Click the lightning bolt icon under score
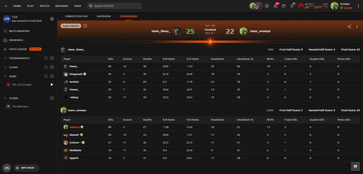Screen dimensions: 363x174 210,42
